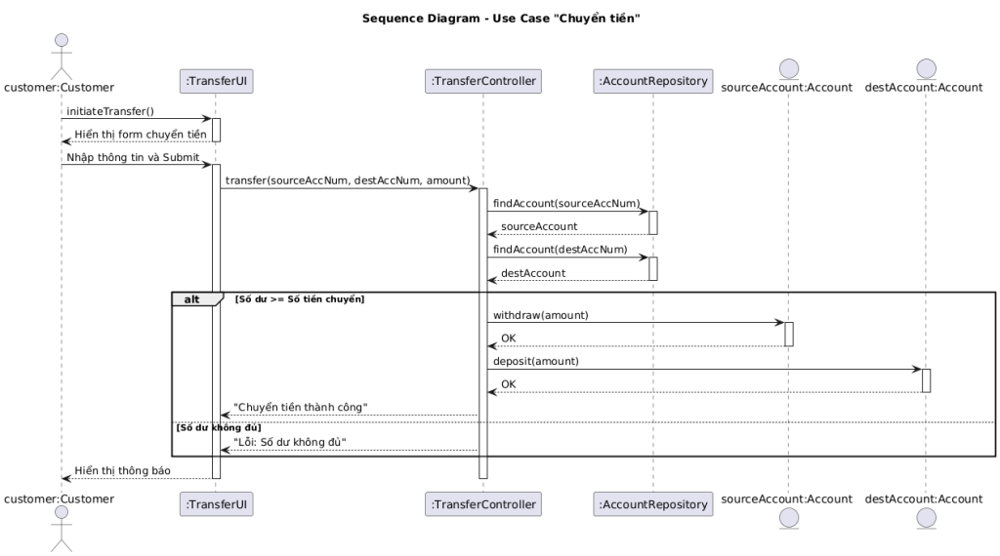This screenshot has width=1000, height=556.
Task: Click the findAccount(destAccNum) message label
Action: pos(560,250)
